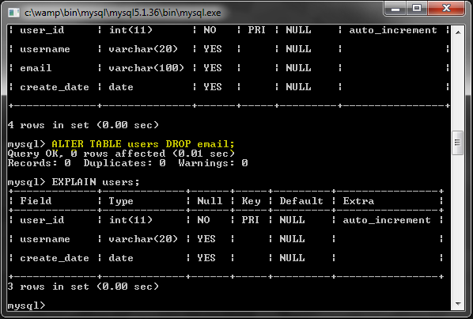
Task: Close the mysql.exe window
Action: click(446, 9)
